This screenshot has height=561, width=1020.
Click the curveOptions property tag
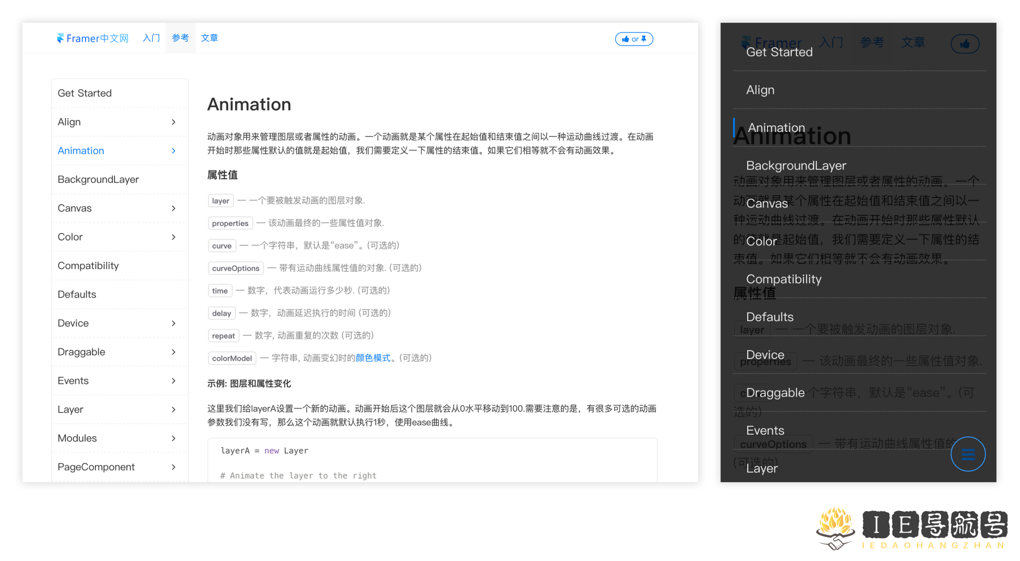pos(235,268)
